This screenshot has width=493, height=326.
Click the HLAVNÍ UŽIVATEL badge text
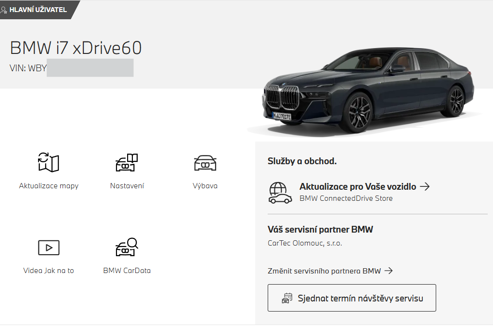coord(38,10)
